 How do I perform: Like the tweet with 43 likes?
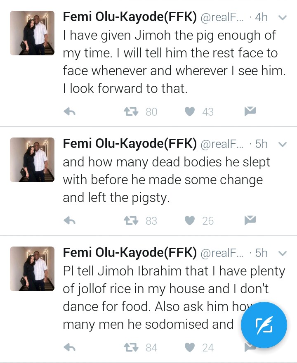coord(189,112)
